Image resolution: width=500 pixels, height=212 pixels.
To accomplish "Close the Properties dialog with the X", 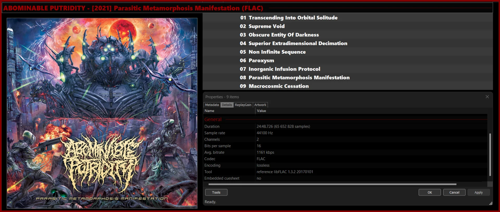I will (x=487, y=97).
